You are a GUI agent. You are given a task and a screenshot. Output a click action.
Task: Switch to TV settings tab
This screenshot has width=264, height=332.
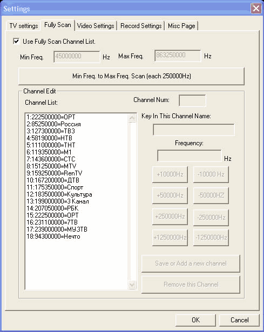[x=24, y=26]
